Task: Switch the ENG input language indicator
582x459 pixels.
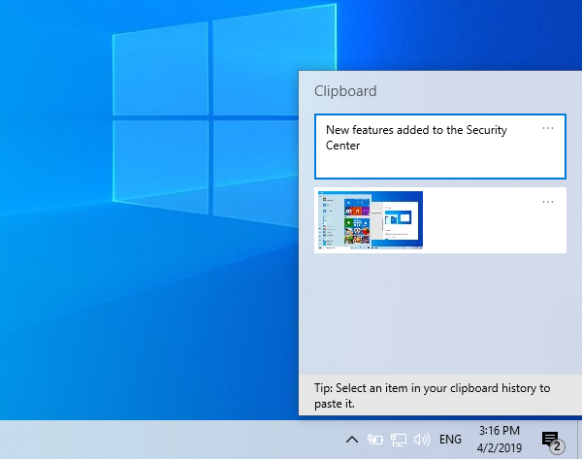Action: pyautogui.click(x=450, y=440)
